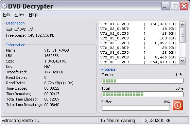
Task: Click the C:\DVD_IN\ destination path
Action: 24,29
